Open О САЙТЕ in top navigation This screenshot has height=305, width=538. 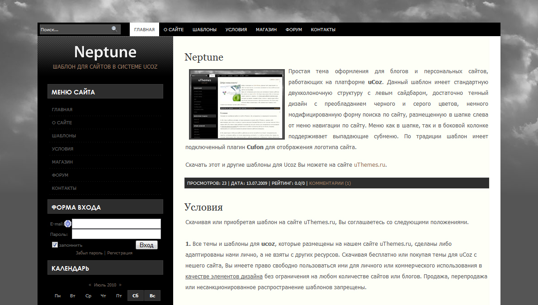[x=174, y=29]
